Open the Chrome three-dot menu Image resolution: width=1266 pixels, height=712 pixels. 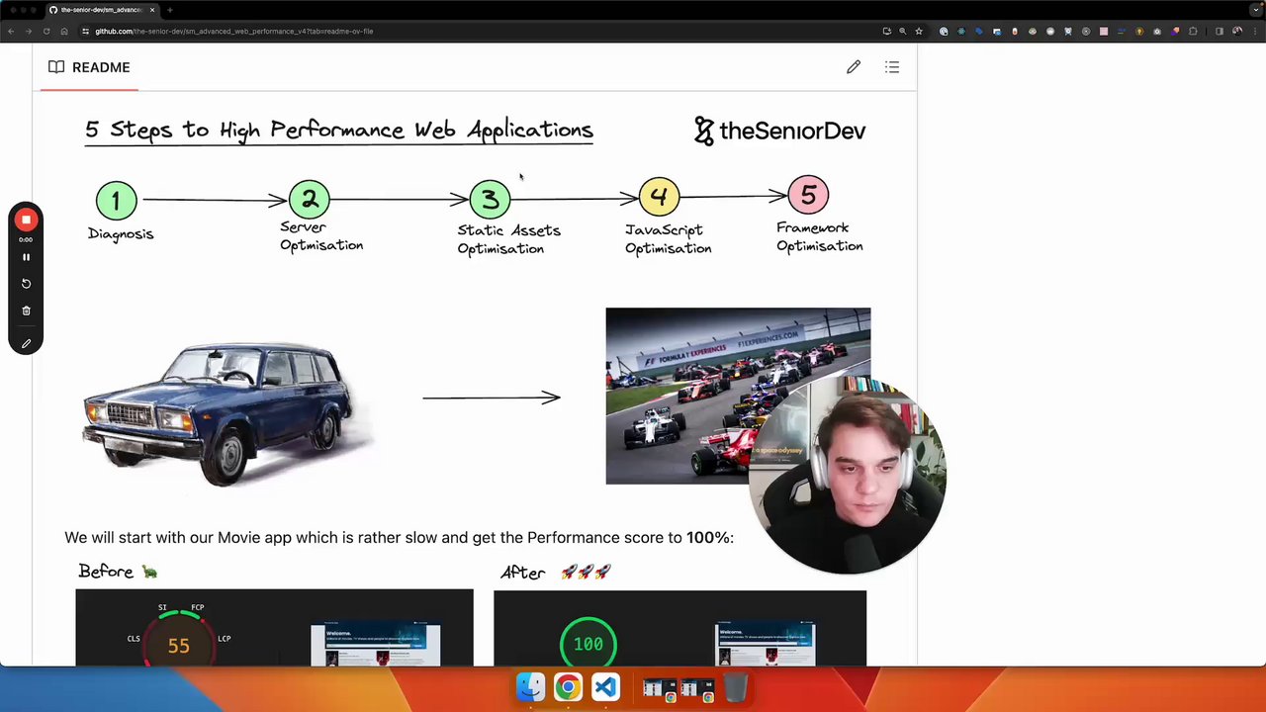(1255, 31)
